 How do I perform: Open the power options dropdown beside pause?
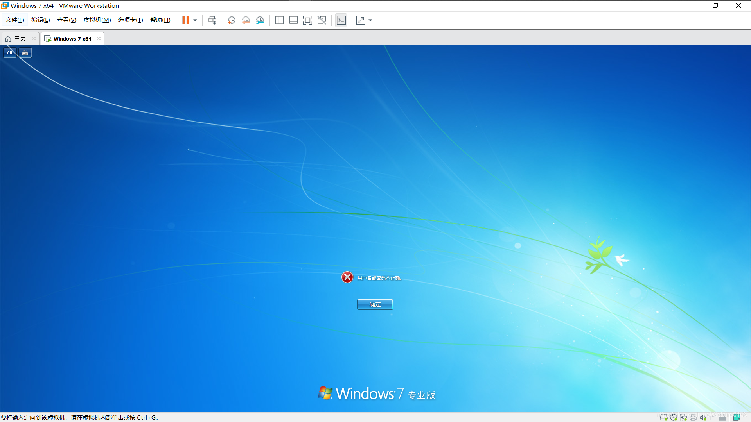tap(195, 20)
